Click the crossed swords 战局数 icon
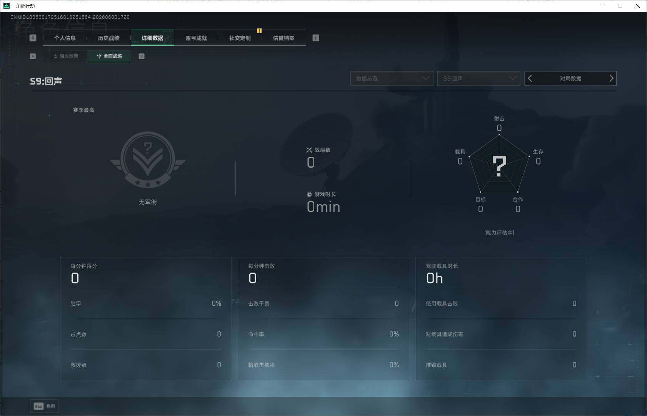This screenshot has height=416, width=647. [x=309, y=150]
